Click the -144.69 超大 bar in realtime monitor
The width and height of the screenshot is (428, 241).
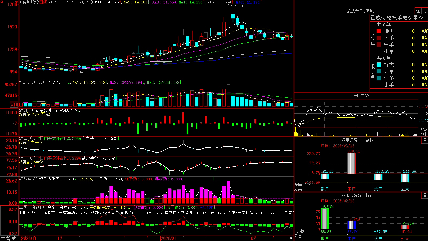[x=405, y=178]
